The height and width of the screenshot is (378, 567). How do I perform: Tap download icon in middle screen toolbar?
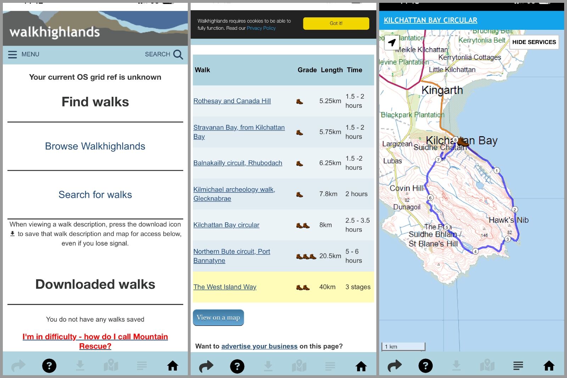[268, 366]
